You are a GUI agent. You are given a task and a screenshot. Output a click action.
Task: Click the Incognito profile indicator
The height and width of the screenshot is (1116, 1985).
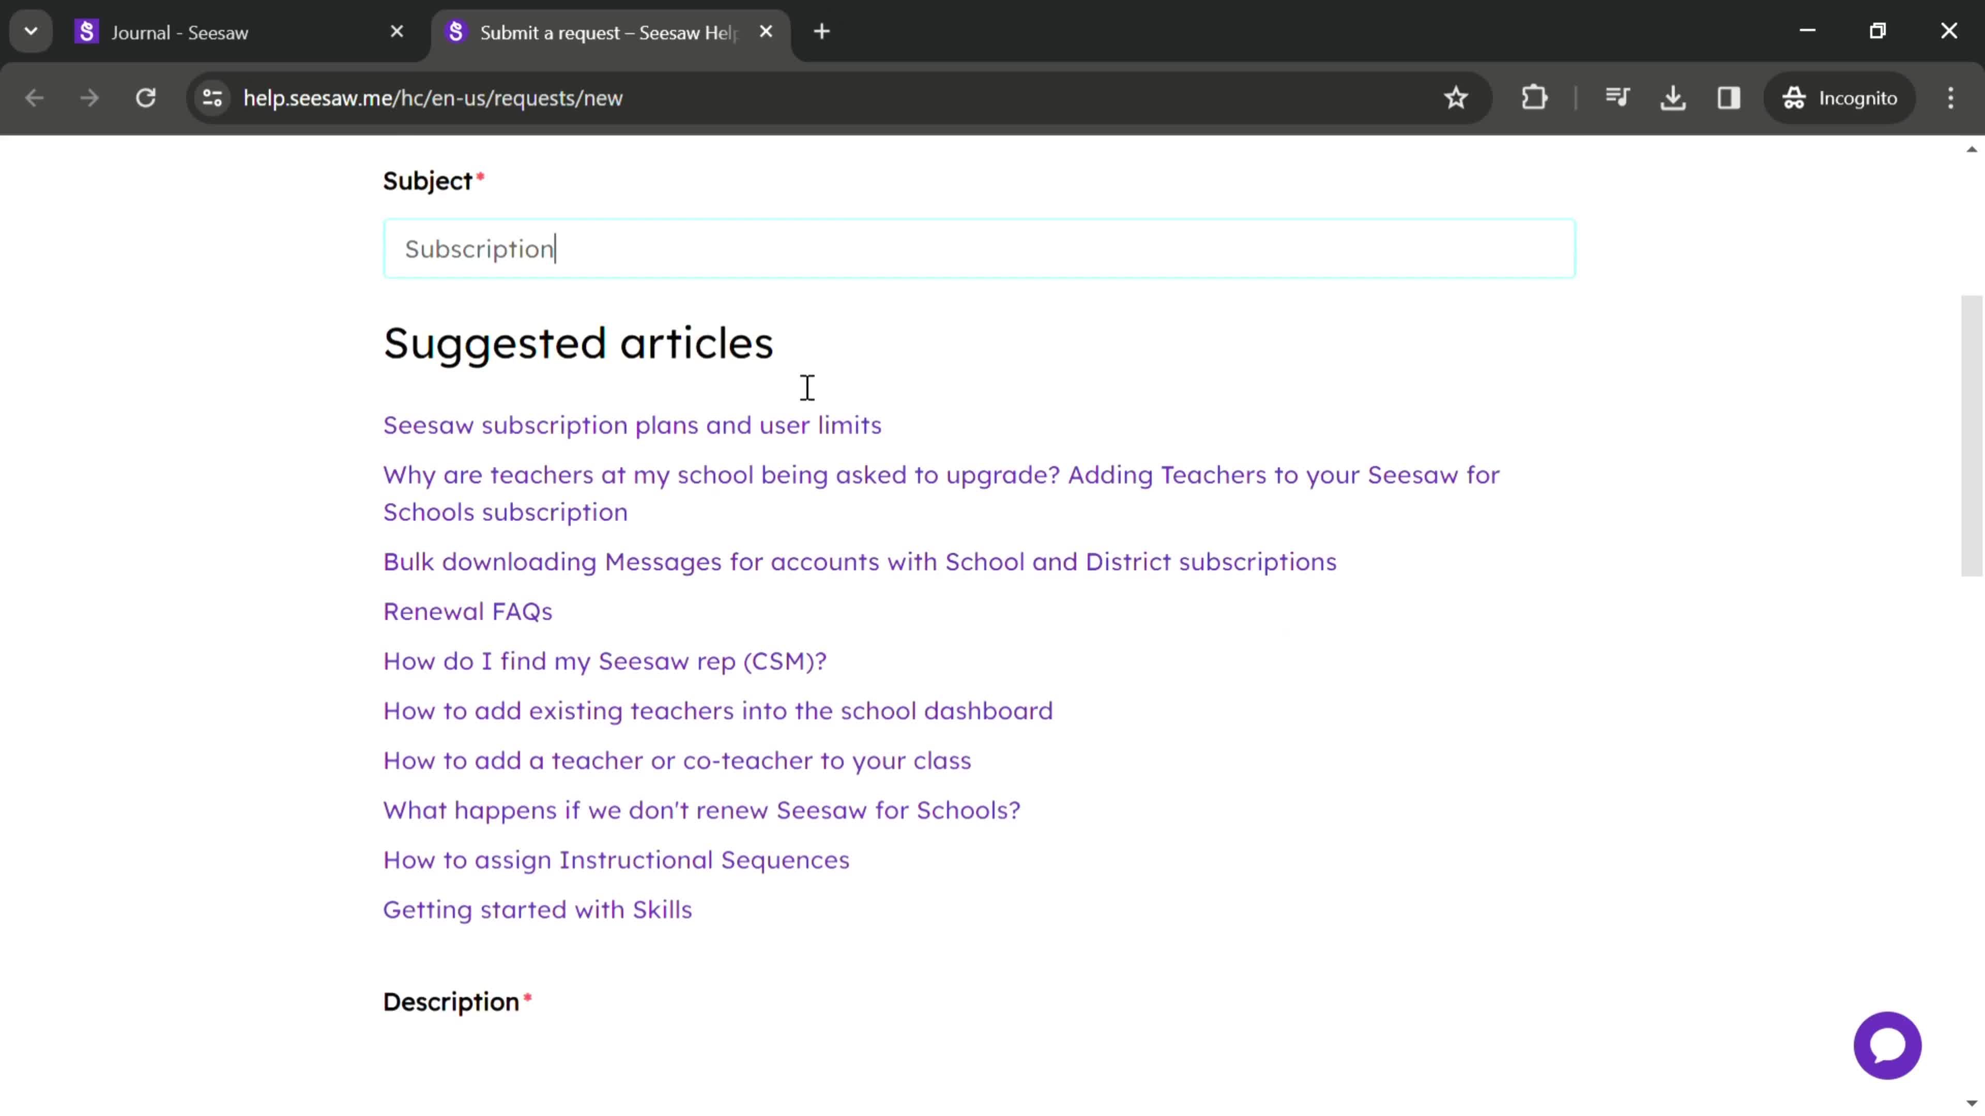click(1839, 98)
